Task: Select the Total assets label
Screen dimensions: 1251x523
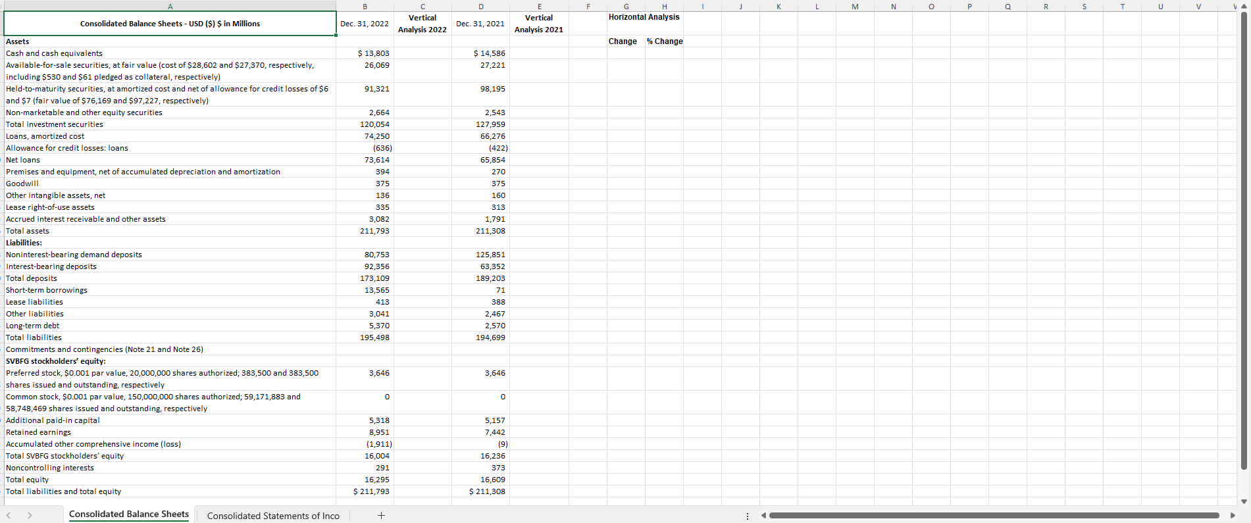Action: [x=170, y=231]
